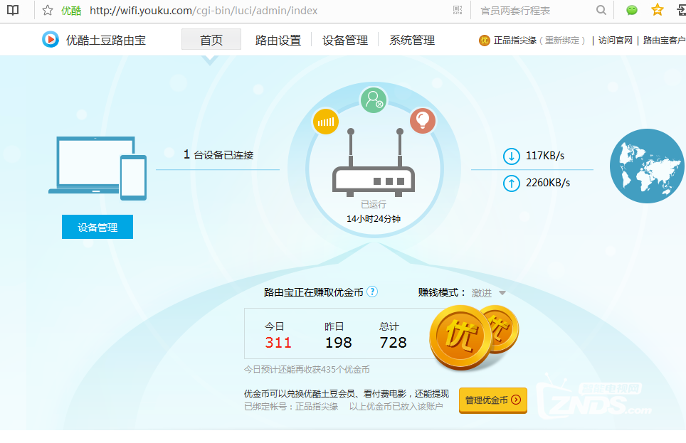The width and height of the screenshot is (686, 443).
Task: Click today's coin count 311
Action: (278, 343)
